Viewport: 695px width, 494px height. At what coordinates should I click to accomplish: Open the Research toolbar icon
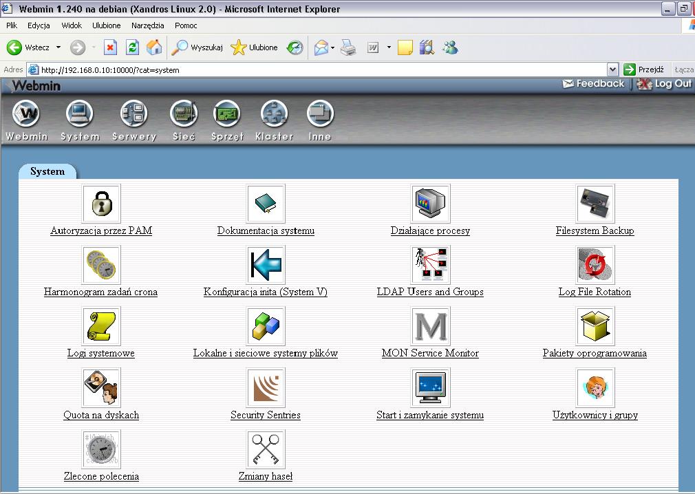point(427,47)
